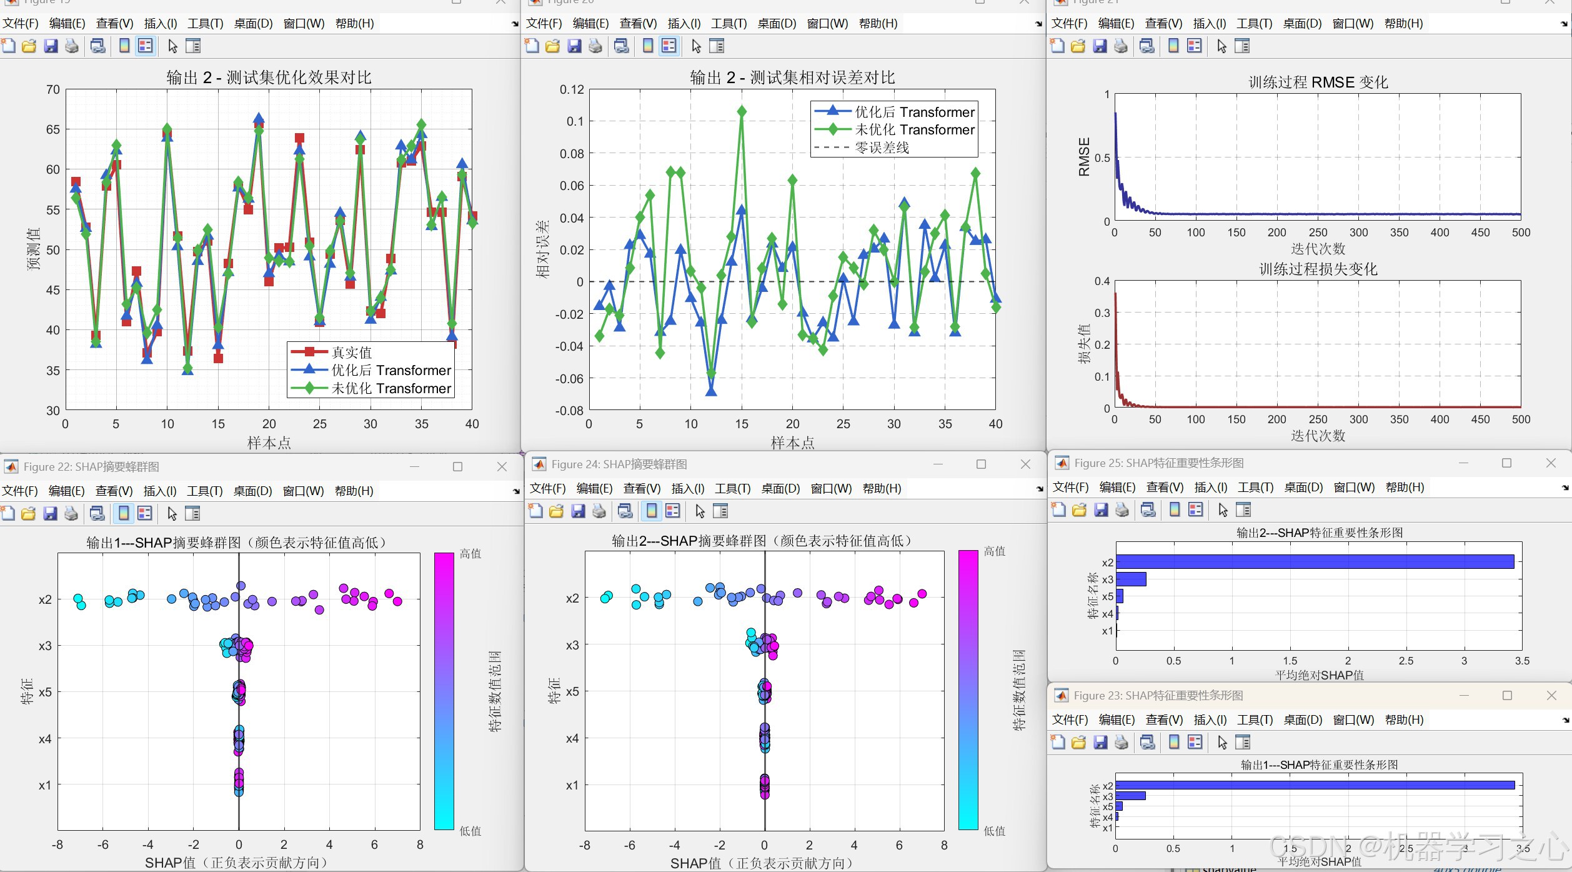Toggle Insert Colorbar in Figure 22 toolbar

[x=124, y=514]
